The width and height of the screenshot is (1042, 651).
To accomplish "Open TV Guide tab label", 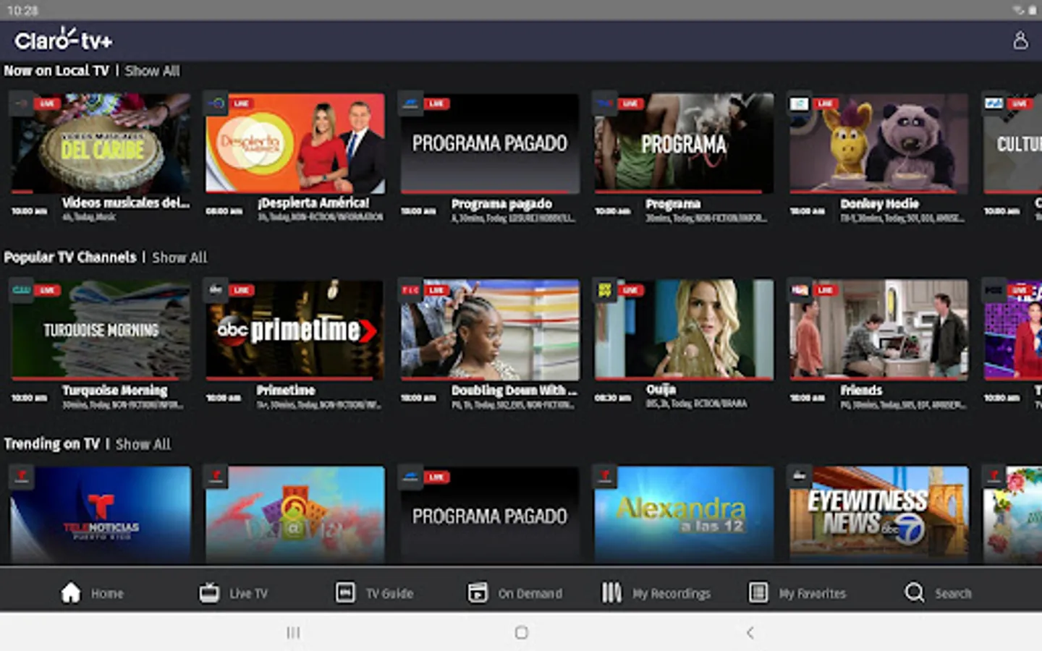I will pyautogui.click(x=389, y=593).
